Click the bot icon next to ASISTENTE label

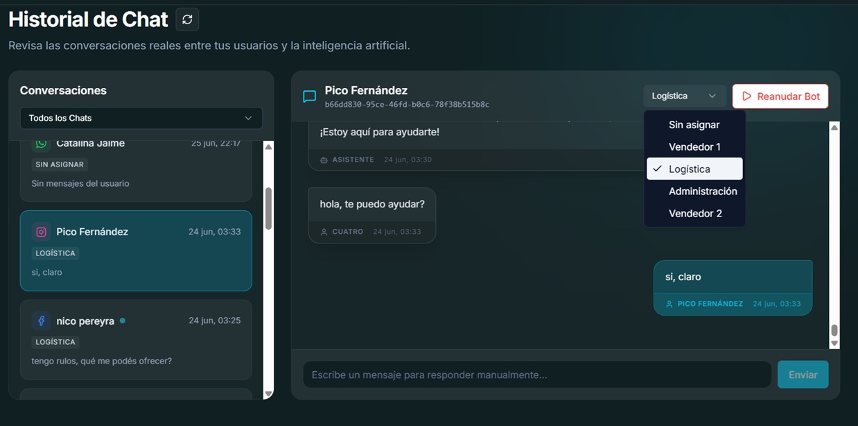tap(324, 160)
